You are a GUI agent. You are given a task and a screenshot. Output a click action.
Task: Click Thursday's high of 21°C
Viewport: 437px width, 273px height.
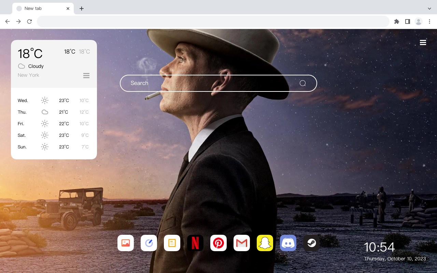[64, 112]
